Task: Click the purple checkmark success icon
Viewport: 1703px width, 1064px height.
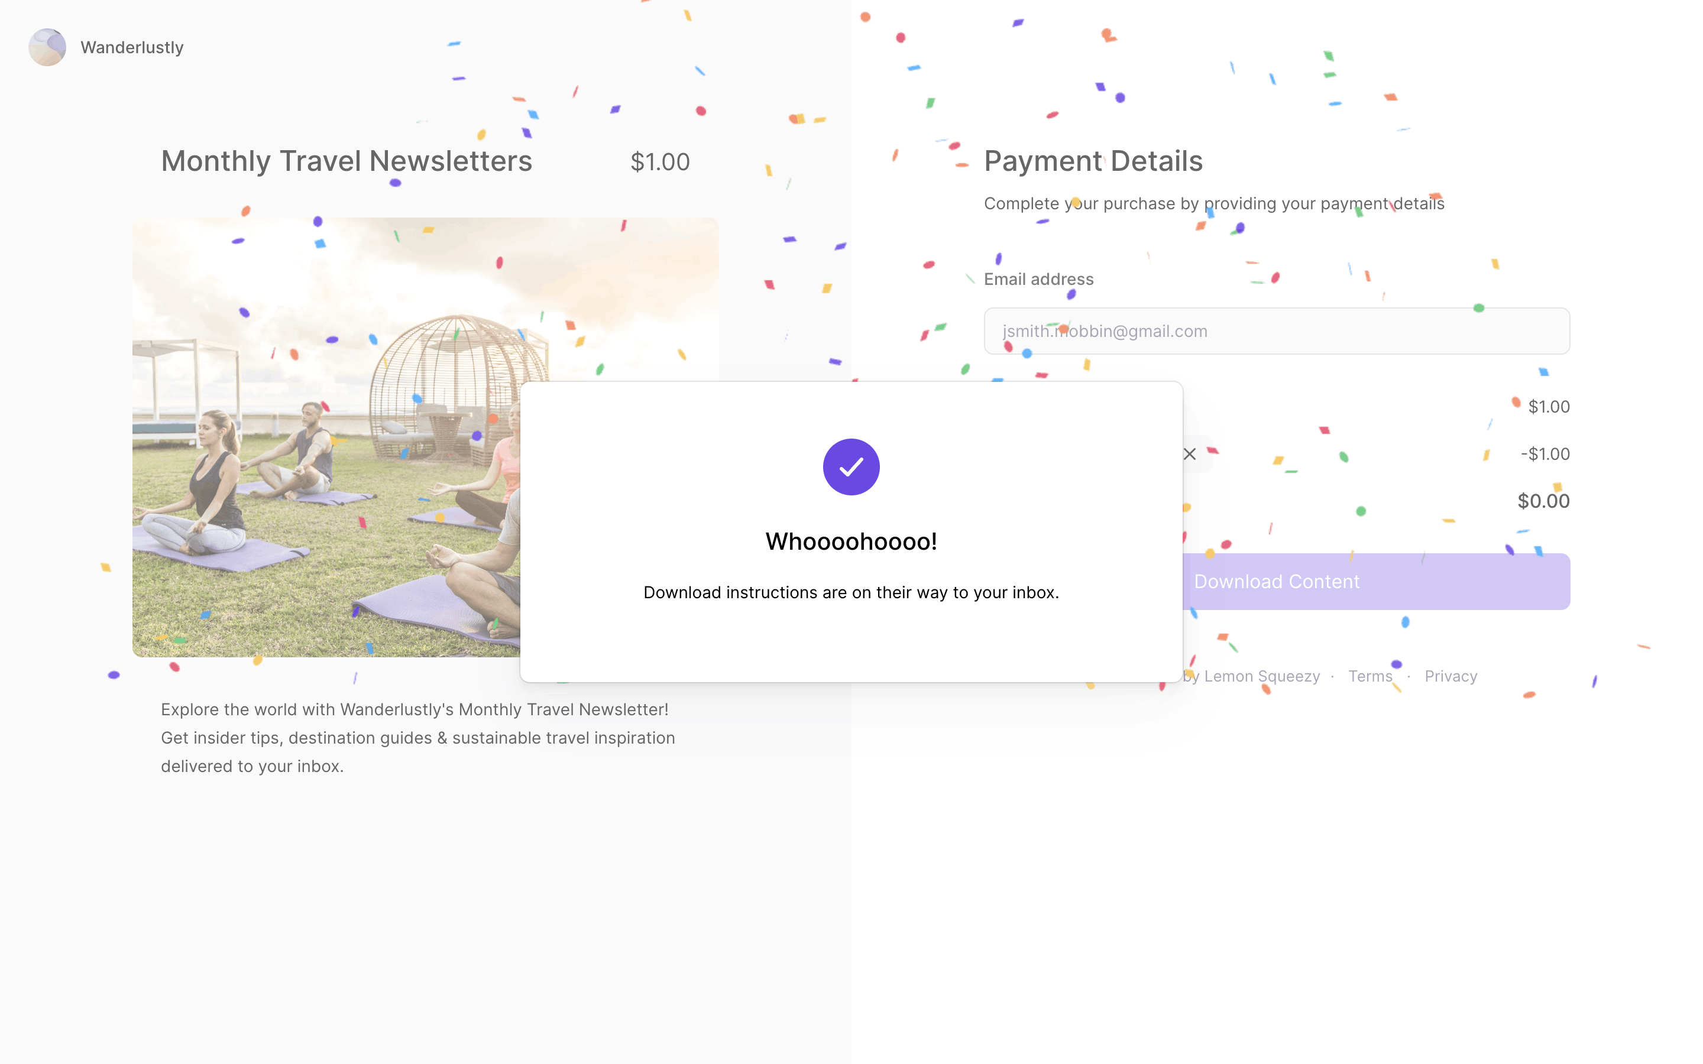Action: pos(851,466)
